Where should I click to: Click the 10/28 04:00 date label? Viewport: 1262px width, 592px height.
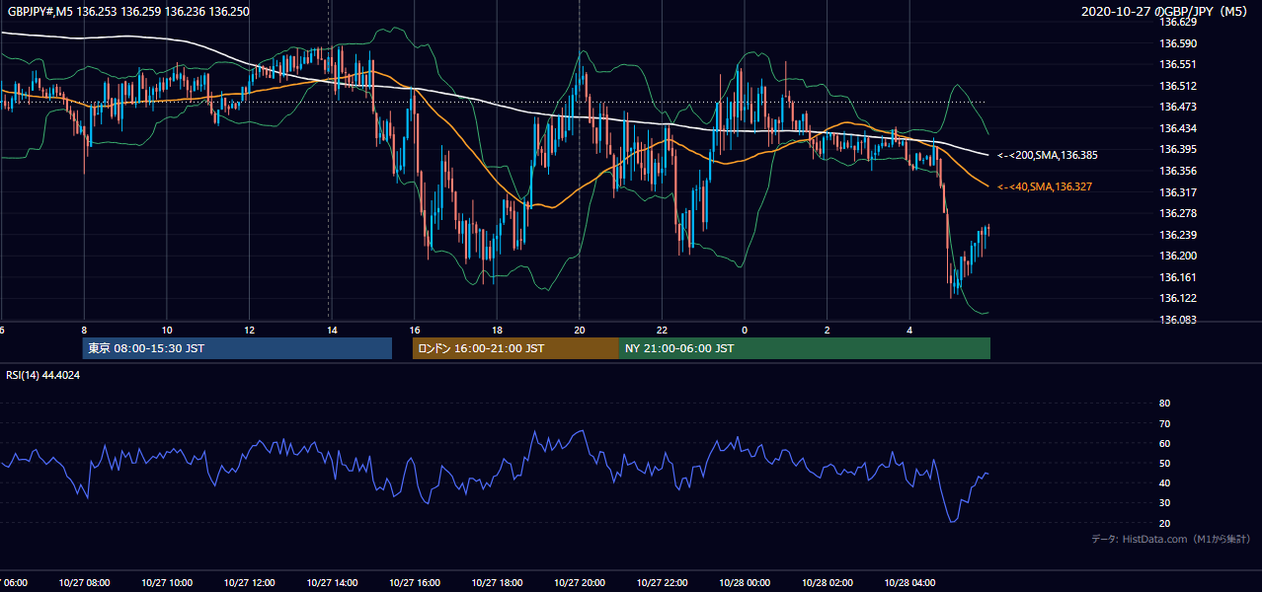tap(909, 583)
